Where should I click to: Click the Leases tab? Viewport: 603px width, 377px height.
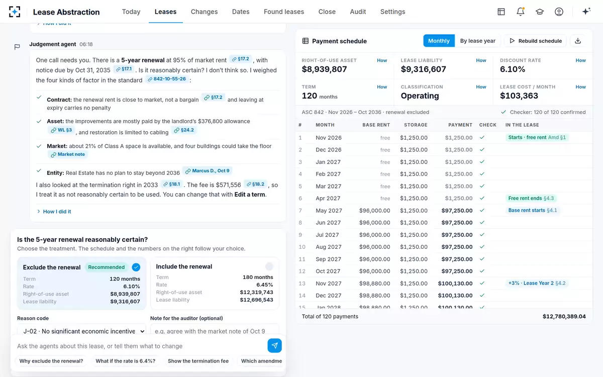(166, 12)
